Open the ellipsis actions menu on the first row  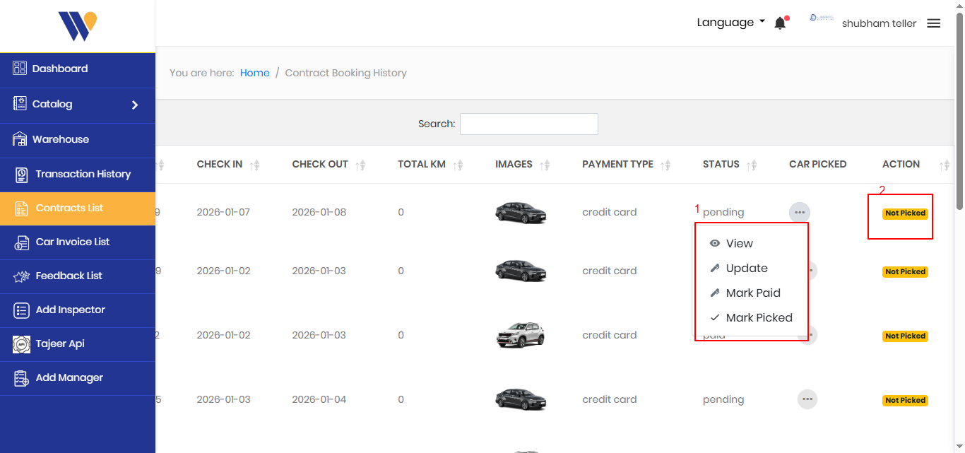point(800,211)
